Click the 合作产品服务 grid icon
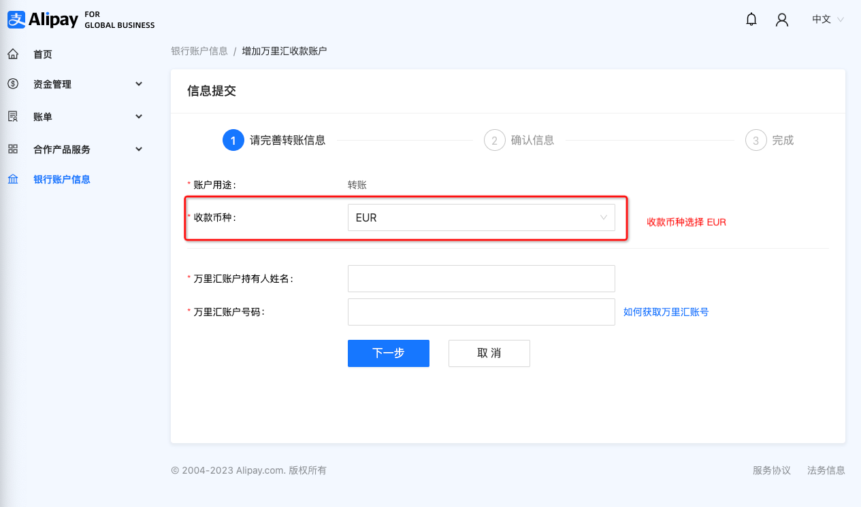 tap(12, 149)
